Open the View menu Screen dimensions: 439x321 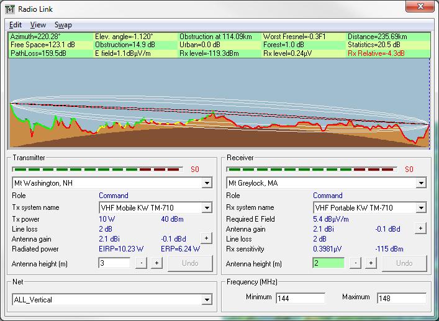pos(38,25)
